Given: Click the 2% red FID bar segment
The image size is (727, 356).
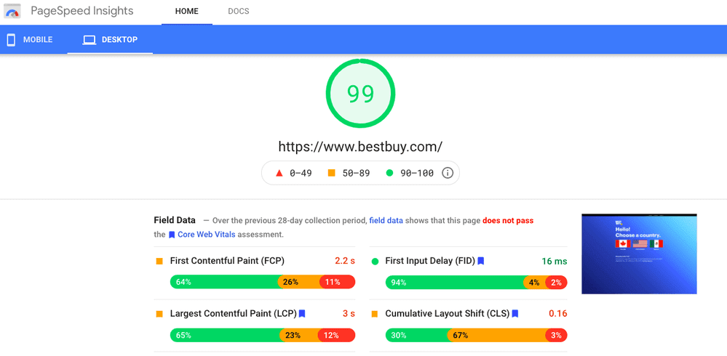Looking at the screenshot, I should [557, 282].
